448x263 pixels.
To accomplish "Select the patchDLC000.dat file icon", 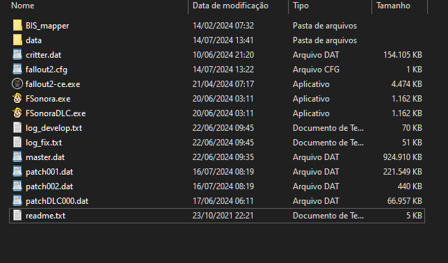I will click(17, 200).
